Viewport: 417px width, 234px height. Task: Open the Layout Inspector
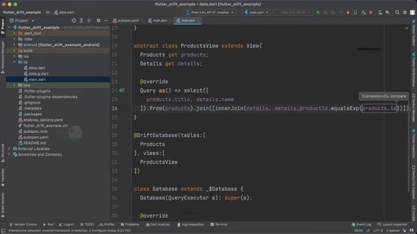pyautogui.click(x=392, y=224)
